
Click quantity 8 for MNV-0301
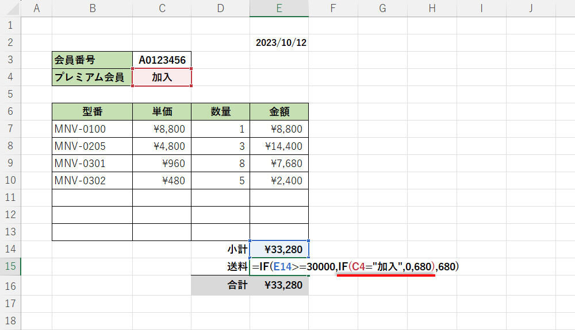220,163
